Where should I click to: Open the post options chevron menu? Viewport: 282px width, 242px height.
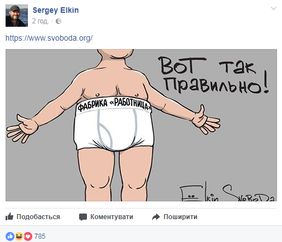274,8
